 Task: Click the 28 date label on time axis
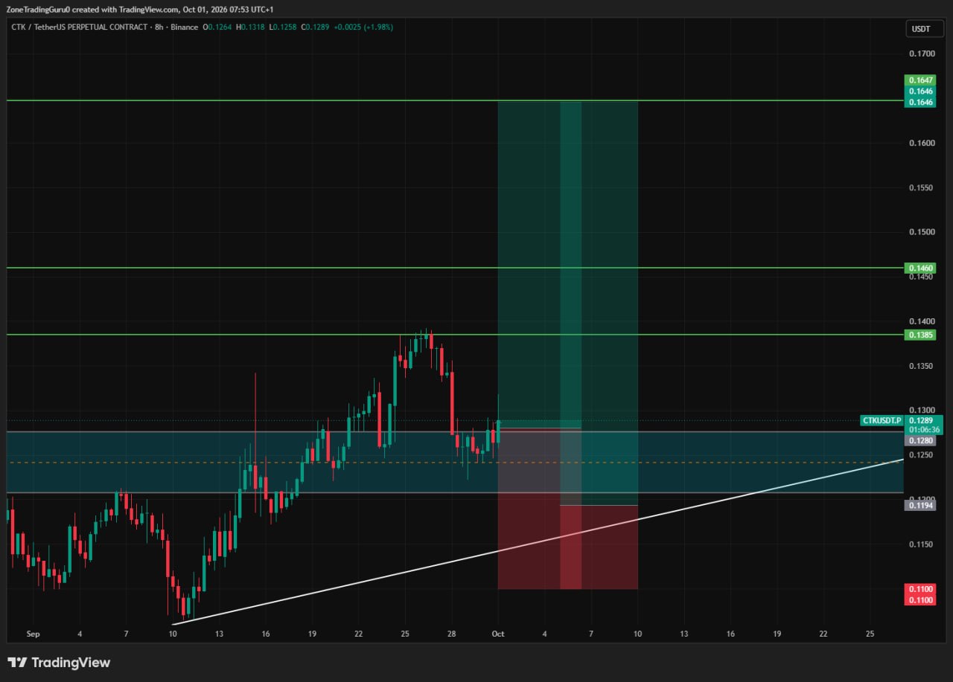[451, 634]
